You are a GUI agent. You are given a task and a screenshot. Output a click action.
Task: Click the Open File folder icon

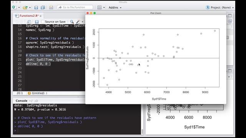[x=25, y=7]
